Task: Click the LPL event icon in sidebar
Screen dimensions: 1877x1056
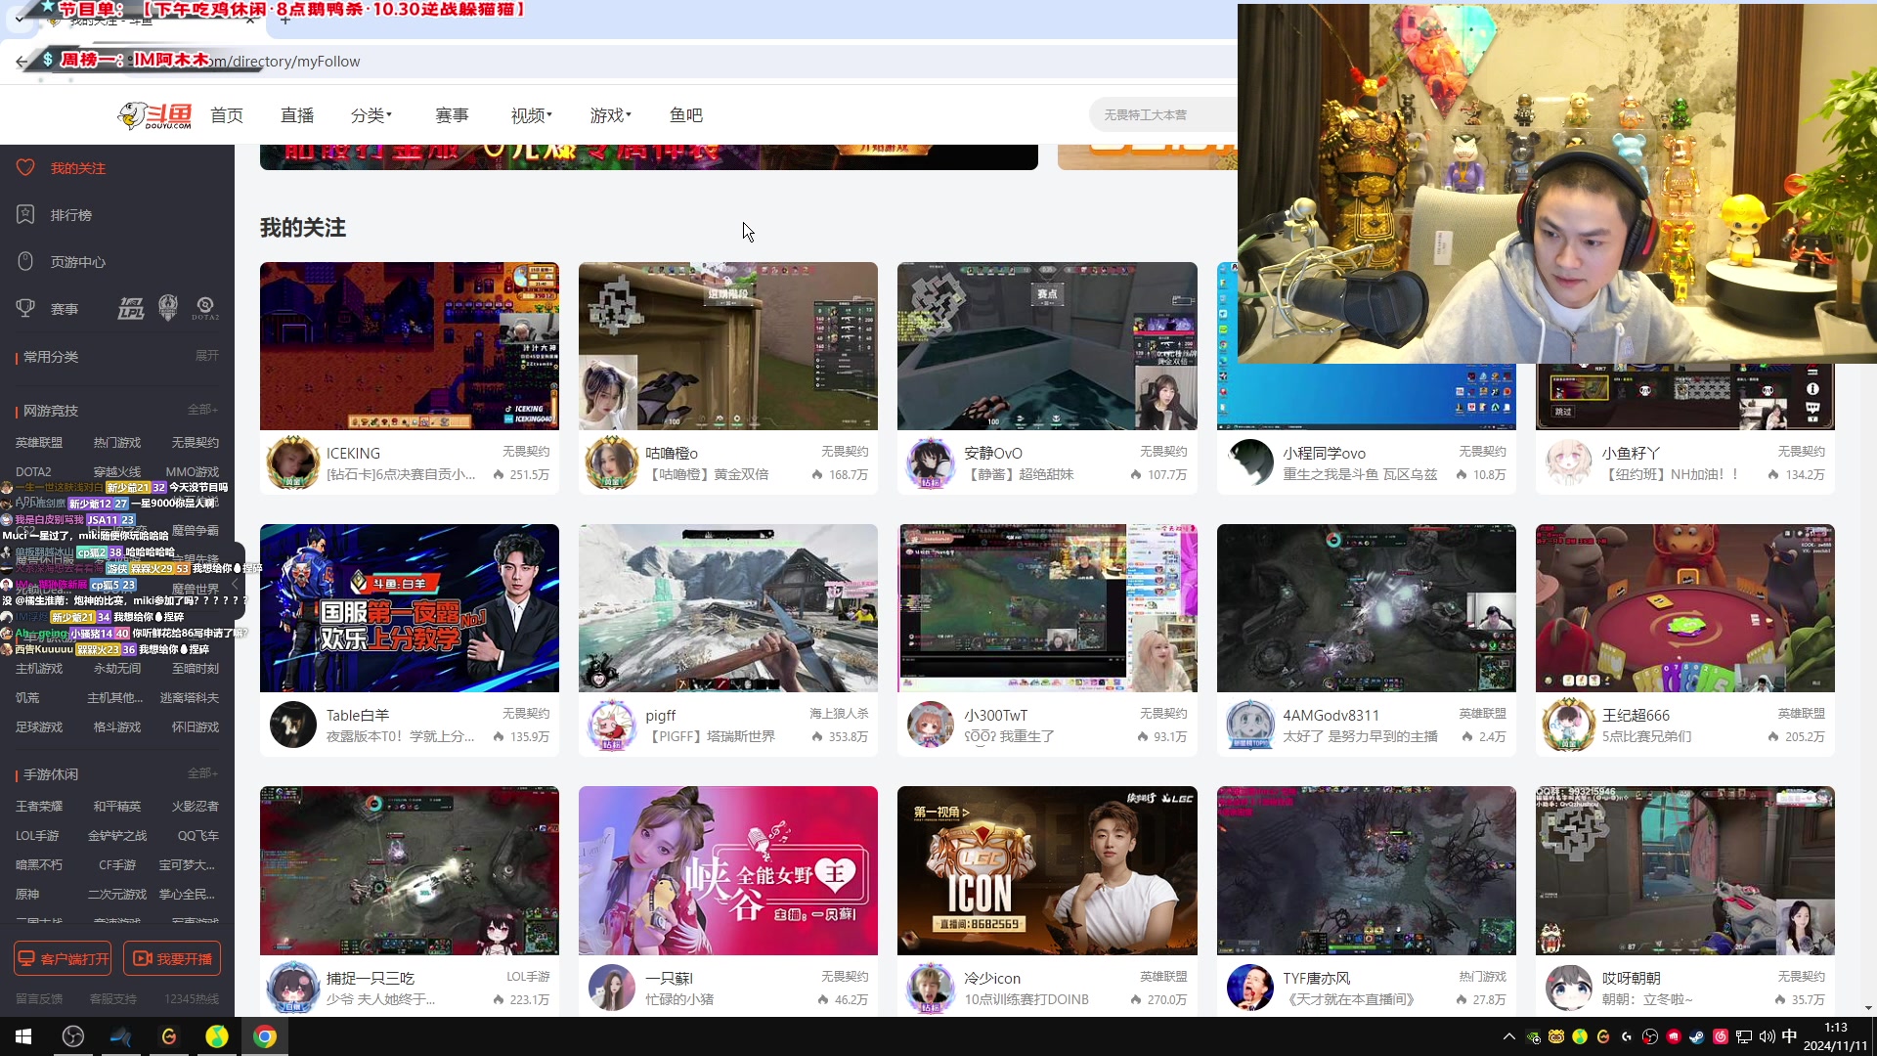Action: click(131, 309)
